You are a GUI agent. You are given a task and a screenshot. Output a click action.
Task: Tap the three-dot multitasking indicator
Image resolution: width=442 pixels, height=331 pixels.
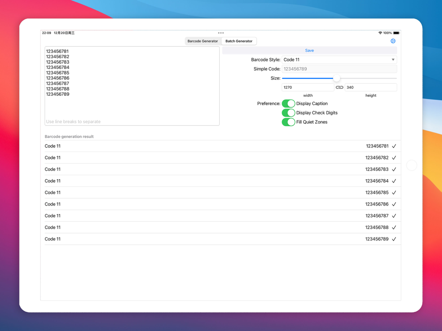(x=221, y=33)
